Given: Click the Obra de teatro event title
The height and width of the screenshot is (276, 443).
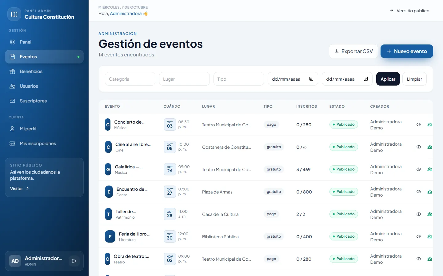Looking at the screenshot, I should tap(131, 256).
